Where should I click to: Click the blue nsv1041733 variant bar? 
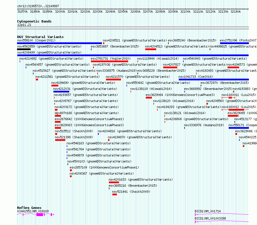pos(214,80)
